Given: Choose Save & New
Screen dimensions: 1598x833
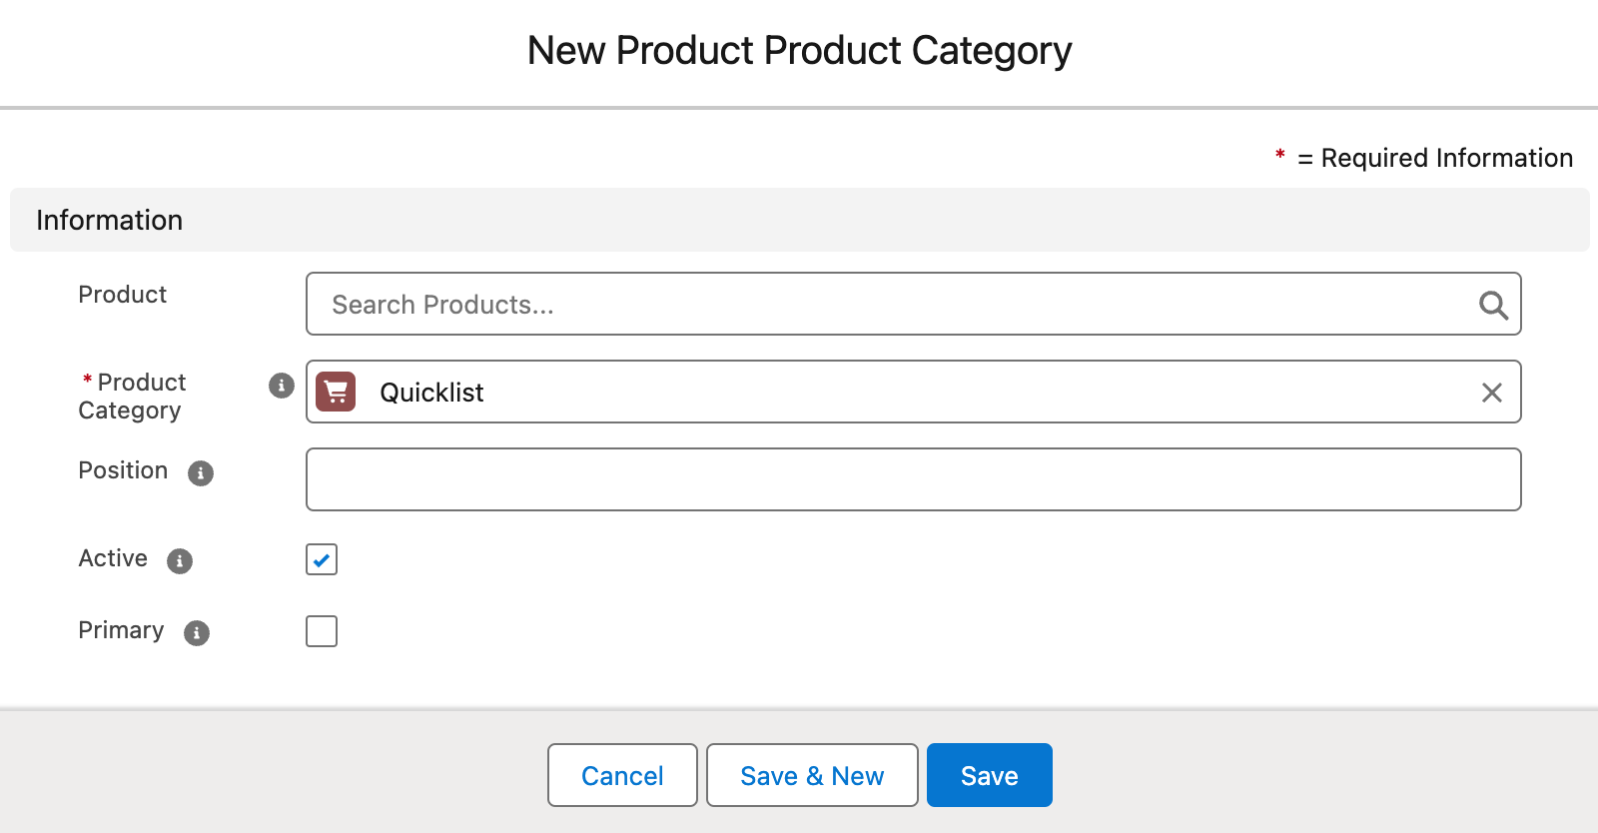Looking at the screenshot, I should (811, 775).
